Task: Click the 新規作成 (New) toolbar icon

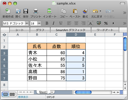Action: [8, 11]
